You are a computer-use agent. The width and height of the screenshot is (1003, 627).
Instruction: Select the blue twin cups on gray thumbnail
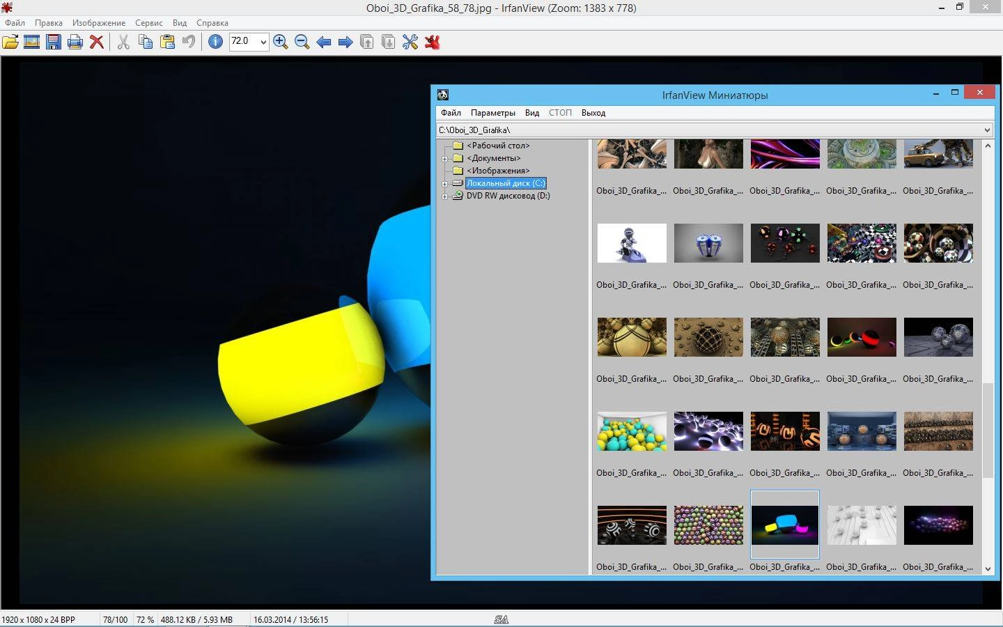[x=708, y=243]
